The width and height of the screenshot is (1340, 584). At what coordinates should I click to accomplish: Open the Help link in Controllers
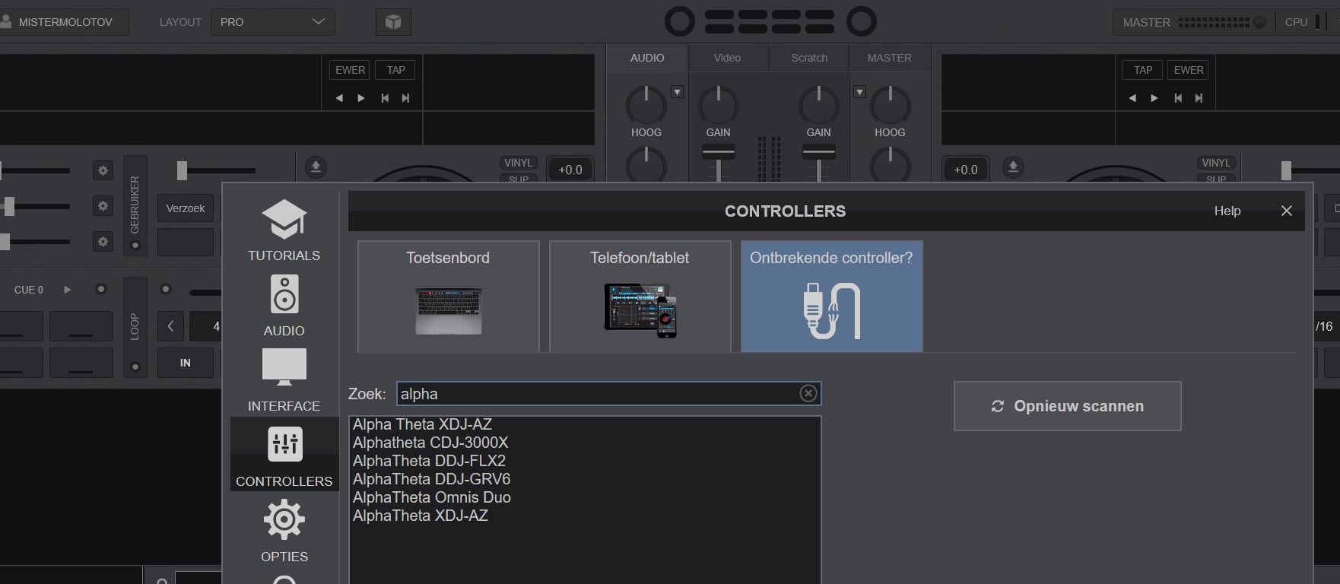point(1227,211)
